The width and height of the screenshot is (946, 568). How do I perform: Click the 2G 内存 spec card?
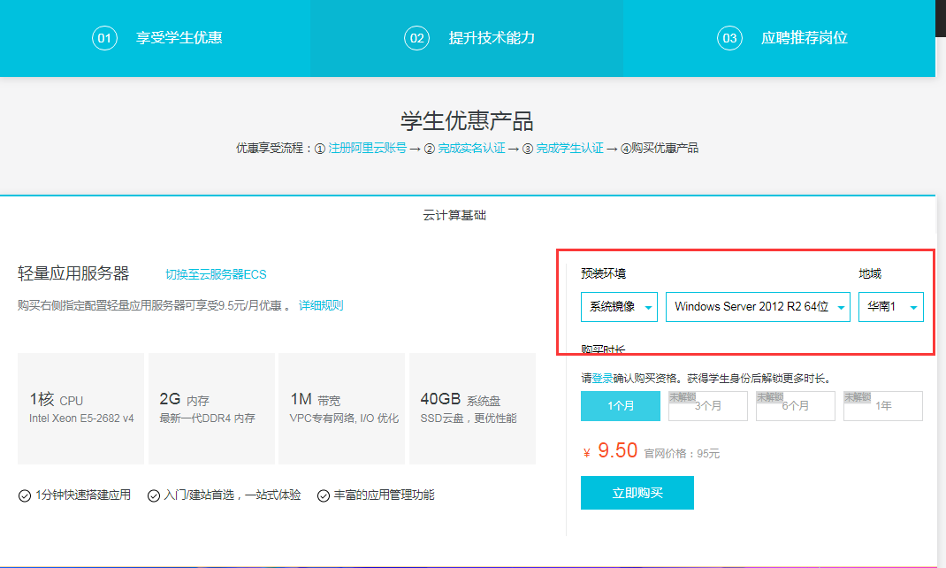pyautogui.click(x=211, y=409)
